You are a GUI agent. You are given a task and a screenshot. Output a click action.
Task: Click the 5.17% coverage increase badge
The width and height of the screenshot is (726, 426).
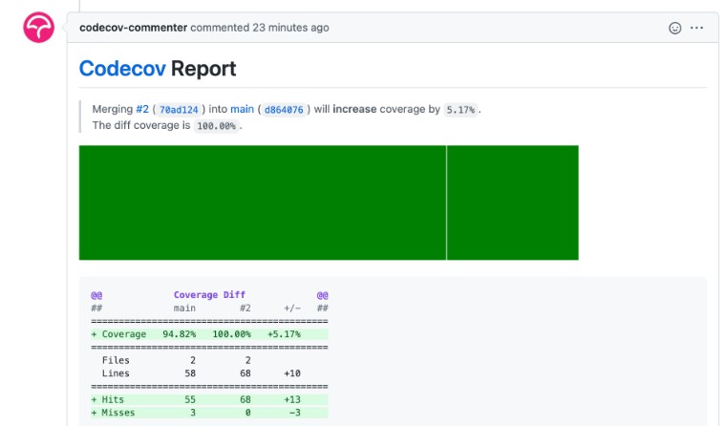[460, 110]
